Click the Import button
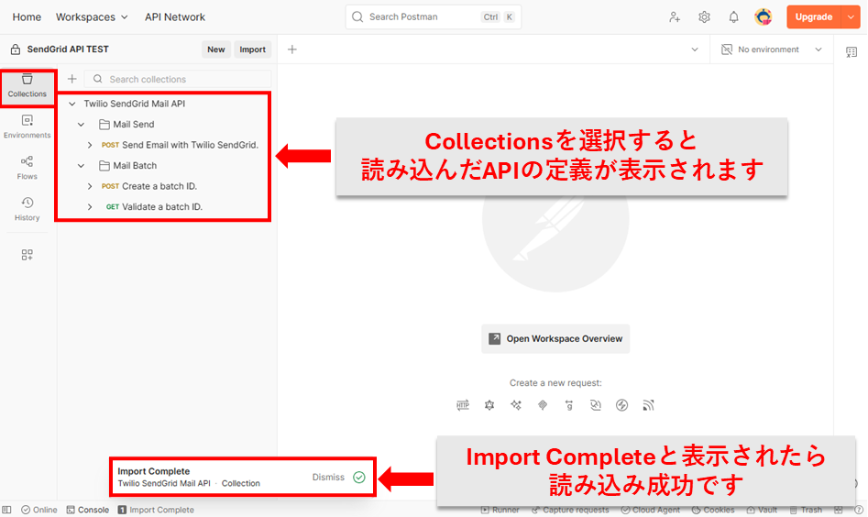This screenshot has height=517, width=868. point(252,49)
